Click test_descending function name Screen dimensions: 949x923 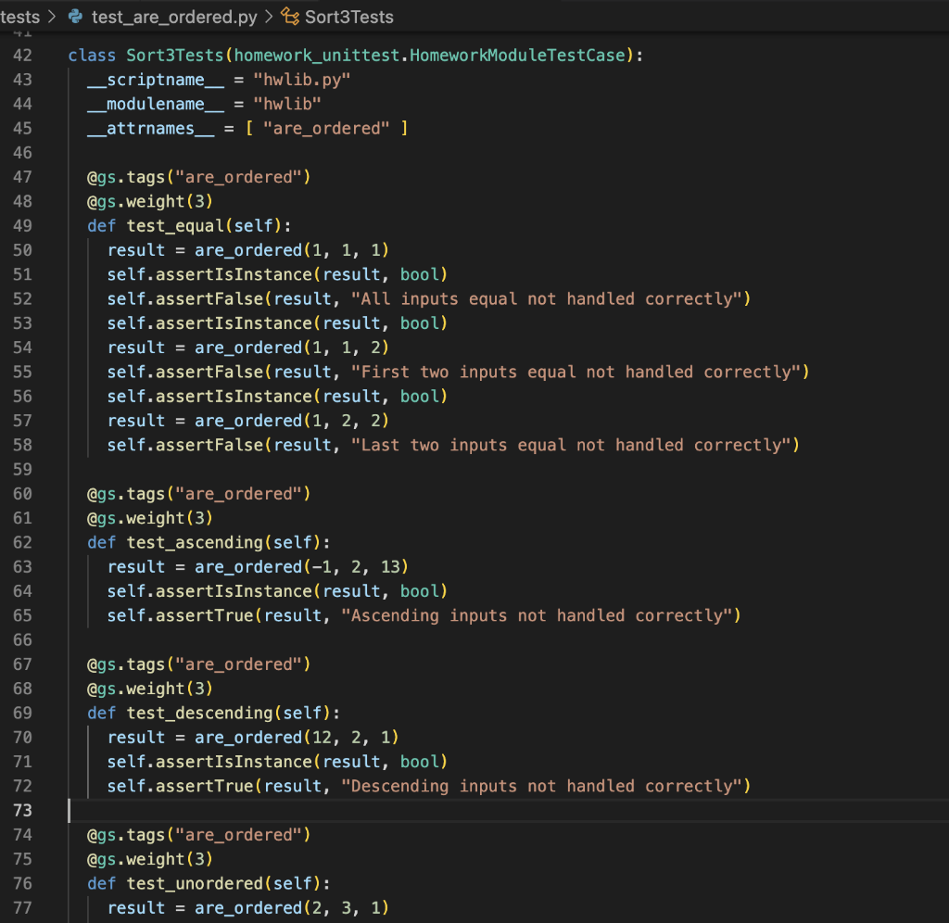coord(200,713)
